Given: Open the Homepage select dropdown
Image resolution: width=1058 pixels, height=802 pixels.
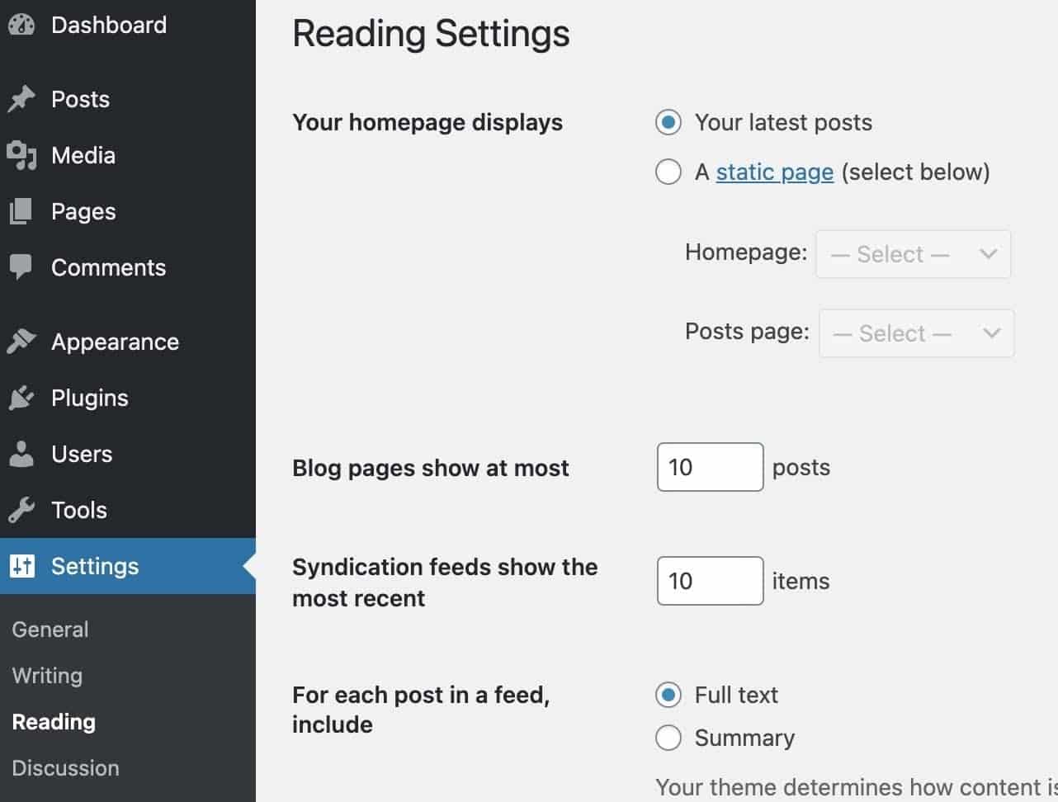Looking at the screenshot, I should (x=913, y=254).
